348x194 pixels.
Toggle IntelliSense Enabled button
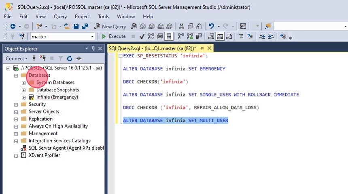(x=169, y=36)
